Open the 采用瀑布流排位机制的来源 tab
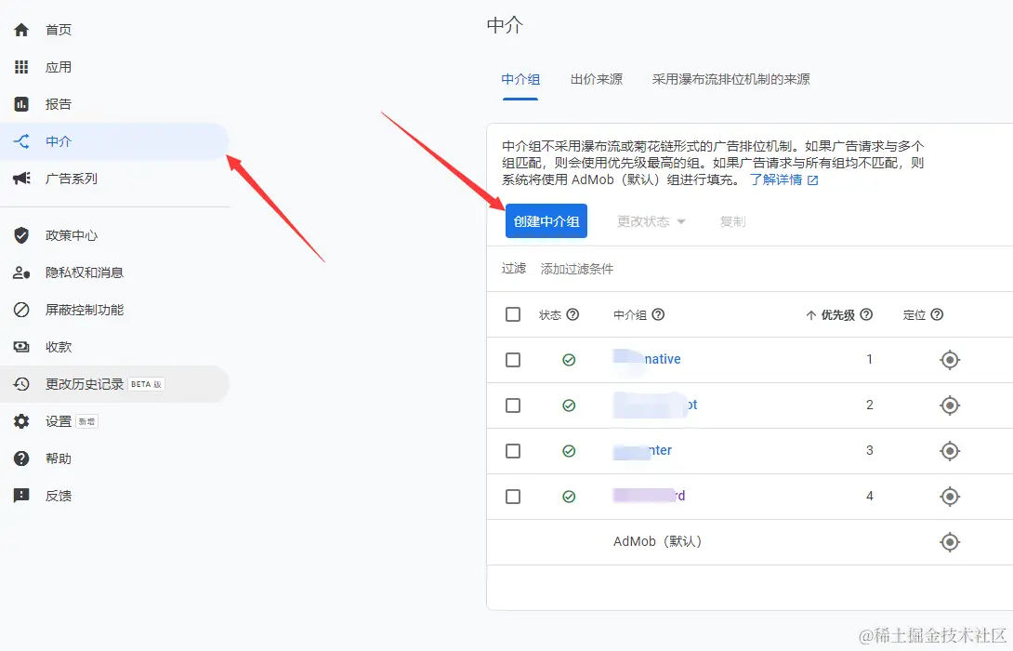Viewport: 1013px width, 651px height. point(730,79)
